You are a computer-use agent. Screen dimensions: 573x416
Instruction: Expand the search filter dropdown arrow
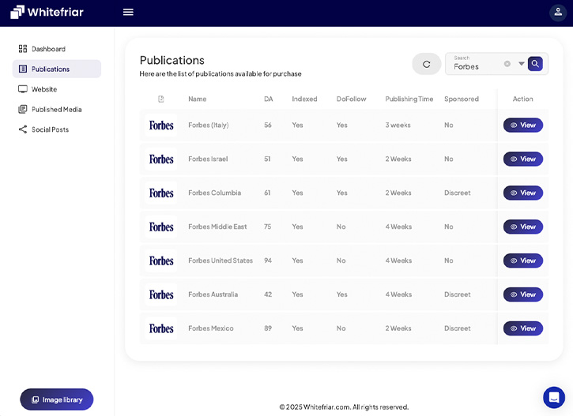(522, 64)
